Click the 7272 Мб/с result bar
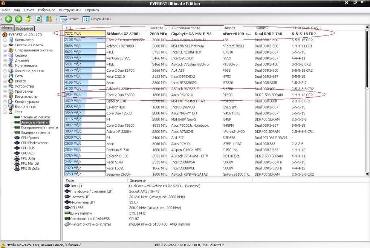This screenshot has height=248, width=370. click(85, 34)
